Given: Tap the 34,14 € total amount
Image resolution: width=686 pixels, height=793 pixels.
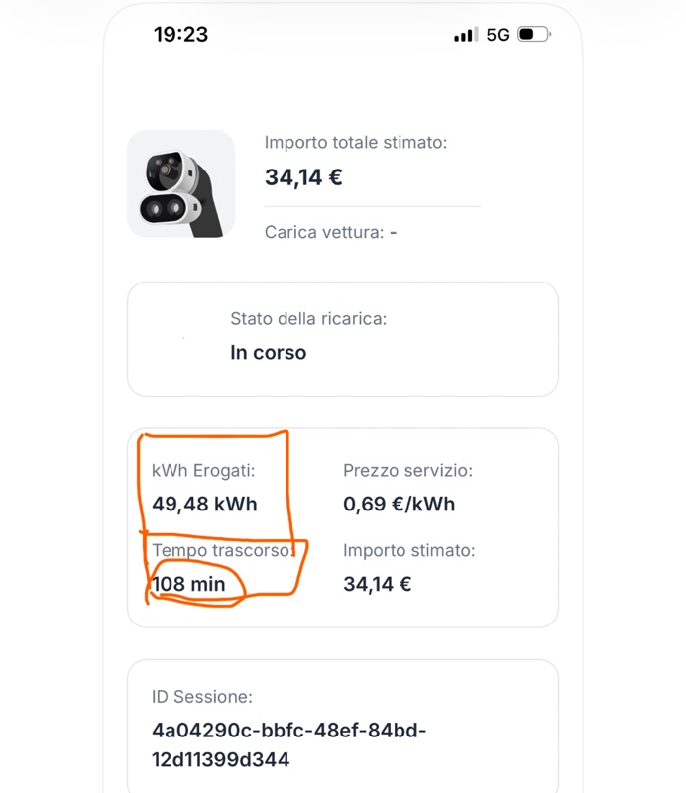Looking at the screenshot, I should [x=303, y=177].
